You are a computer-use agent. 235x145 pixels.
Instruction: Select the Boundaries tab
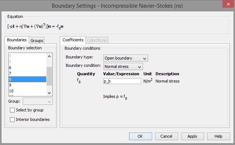[17, 40]
